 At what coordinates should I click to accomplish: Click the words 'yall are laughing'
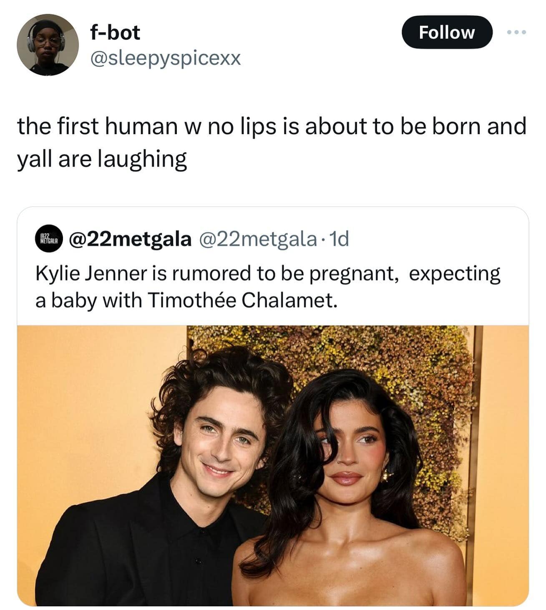102,159
